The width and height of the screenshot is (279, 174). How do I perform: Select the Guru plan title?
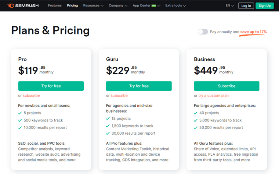[112, 59]
